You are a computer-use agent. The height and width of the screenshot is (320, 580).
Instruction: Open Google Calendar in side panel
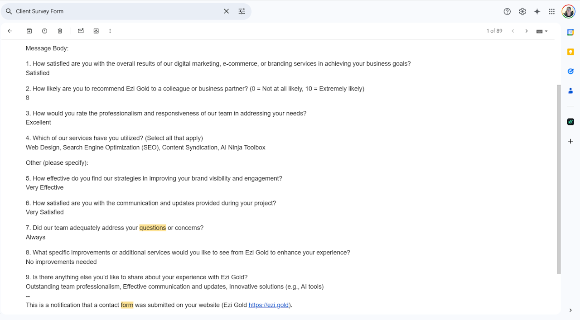[x=570, y=32]
